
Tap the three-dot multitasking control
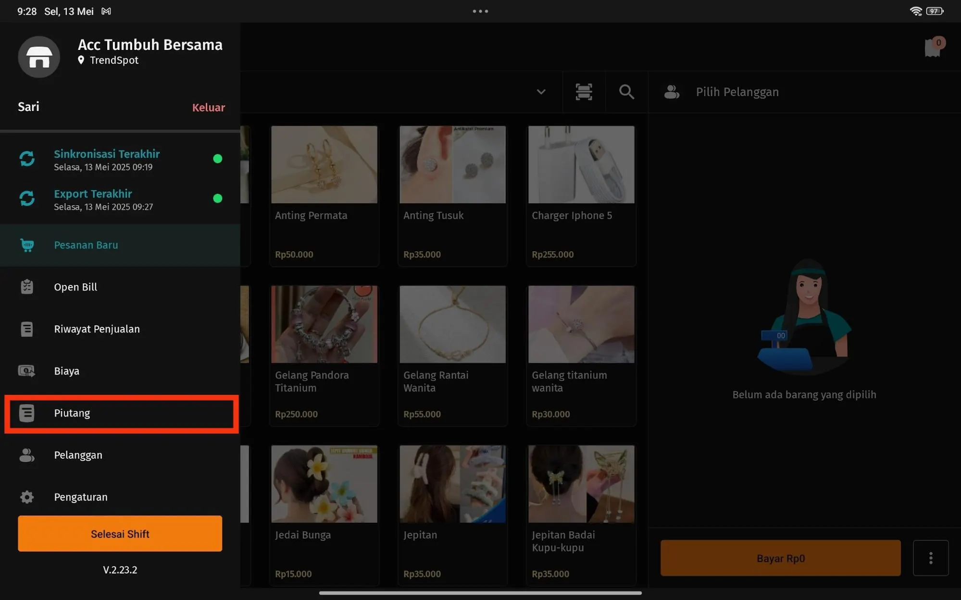(480, 11)
